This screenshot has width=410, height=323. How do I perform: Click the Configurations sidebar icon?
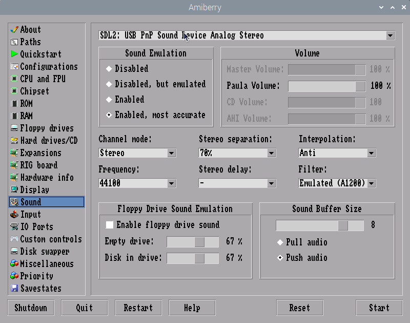(x=14, y=67)
